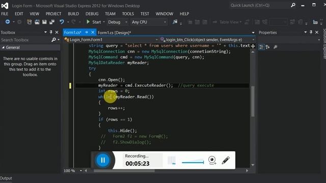Image resolution: width=326 pixels, height=183 pixels.
Task: Open the FILE menu
Action: pos(5,14)
